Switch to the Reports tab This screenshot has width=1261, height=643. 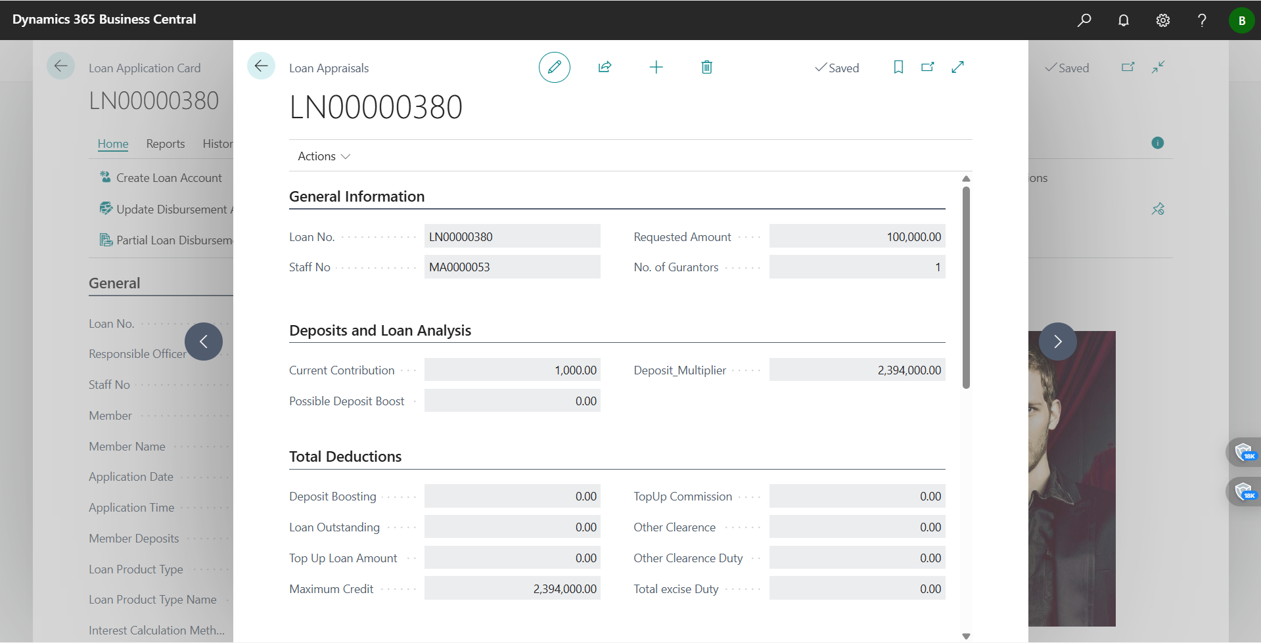click(165, 143)
